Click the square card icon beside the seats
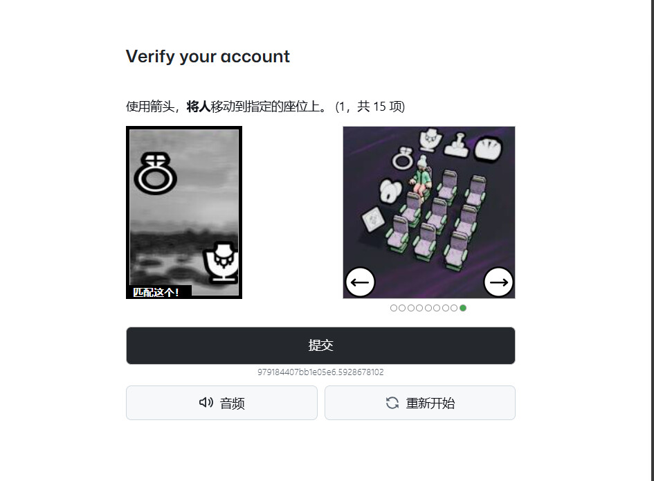Image resolution: width=654 pixels, height=481 pixels. click(373, 219)
